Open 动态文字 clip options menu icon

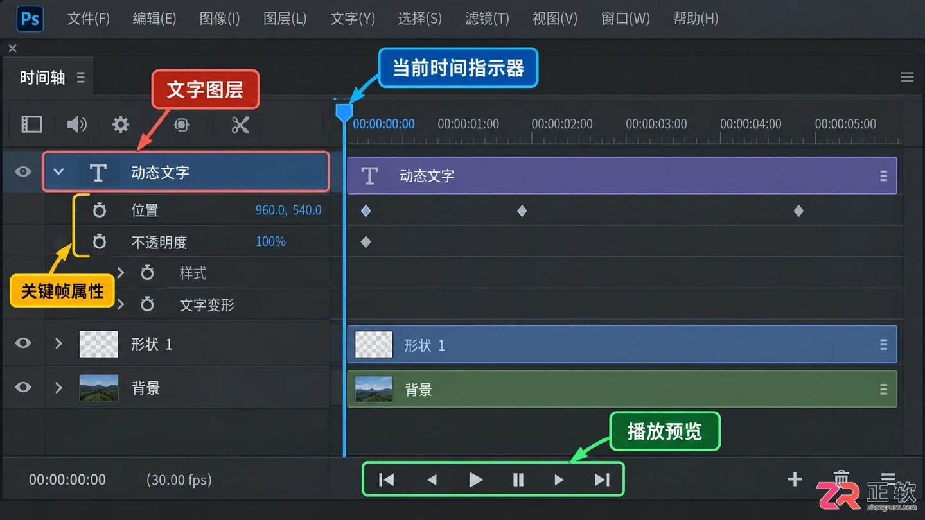[884, 175]
